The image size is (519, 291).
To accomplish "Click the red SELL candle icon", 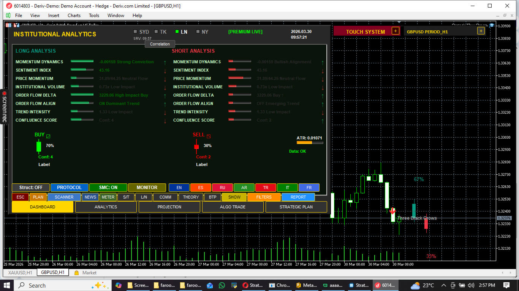I will pos(196,147).
